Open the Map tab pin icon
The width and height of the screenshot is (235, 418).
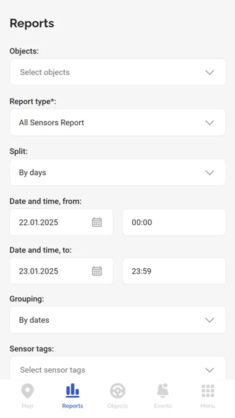(x=27, y=391)
